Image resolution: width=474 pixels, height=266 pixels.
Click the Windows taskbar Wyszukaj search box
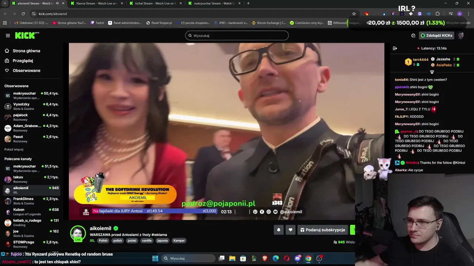coord(188,258)
